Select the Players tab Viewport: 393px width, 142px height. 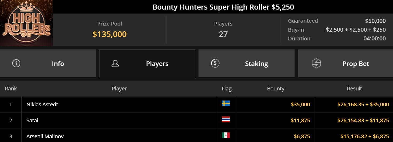pyautogui.click(x=157, y=64)
